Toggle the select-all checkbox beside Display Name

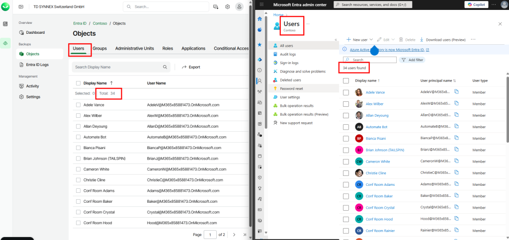(79, 83)
